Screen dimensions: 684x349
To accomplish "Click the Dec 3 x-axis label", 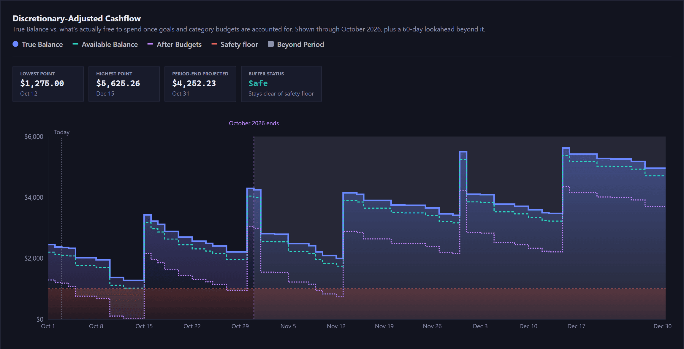I will [x=480, y=326].
